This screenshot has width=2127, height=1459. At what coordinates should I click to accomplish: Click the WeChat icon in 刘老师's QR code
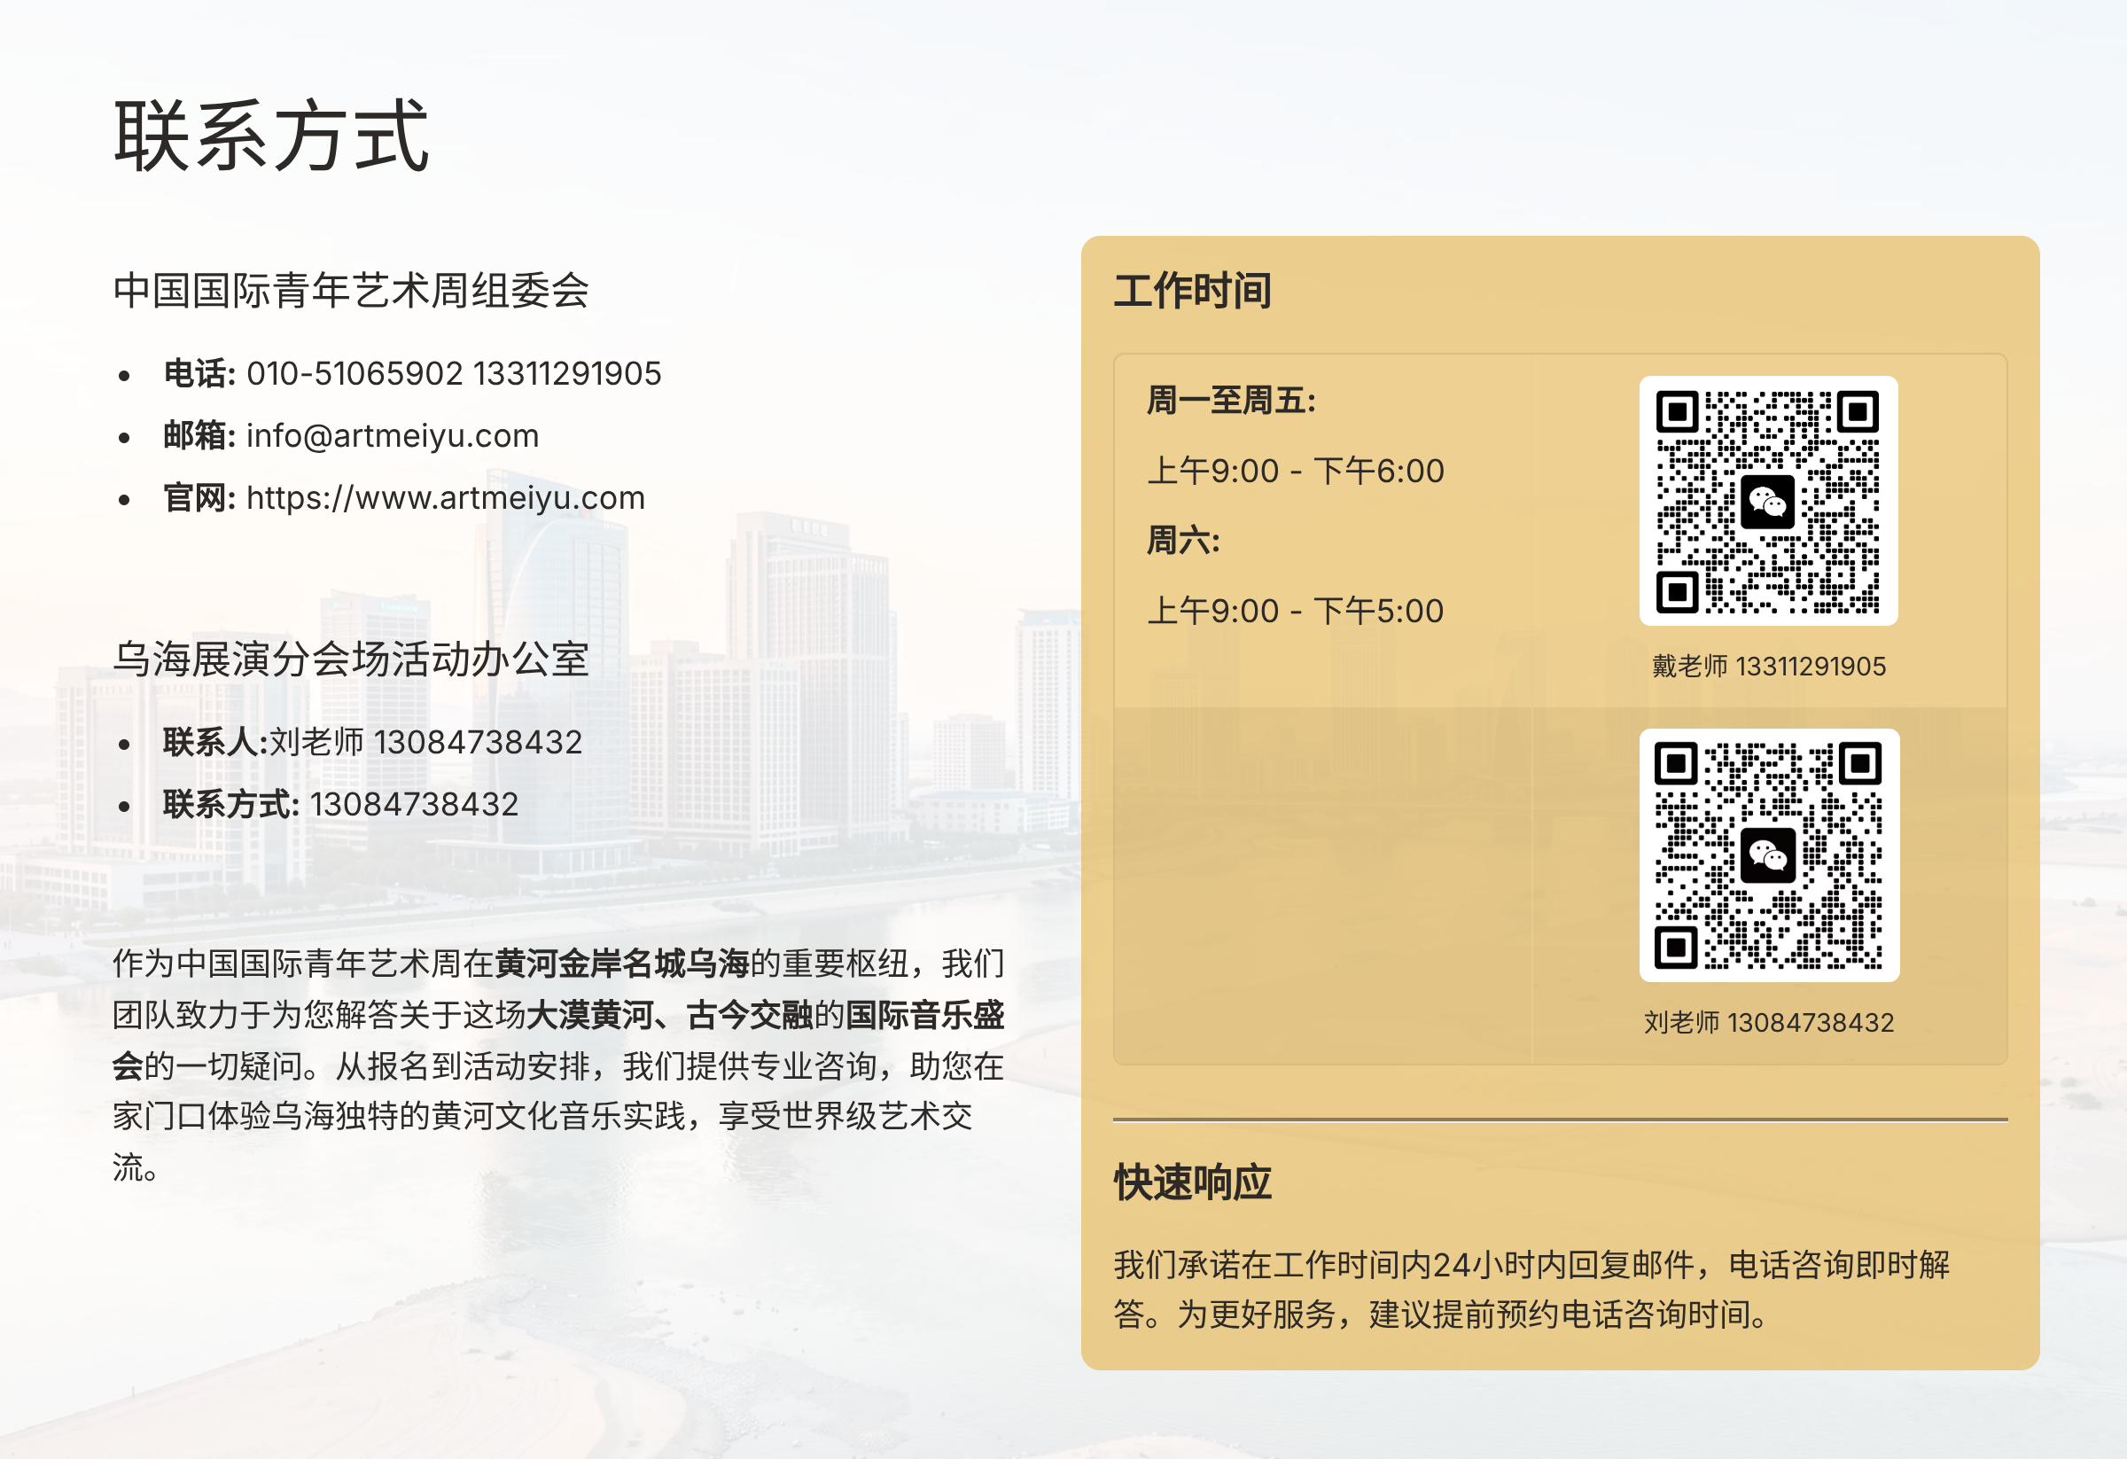[x=1767, y=854]
